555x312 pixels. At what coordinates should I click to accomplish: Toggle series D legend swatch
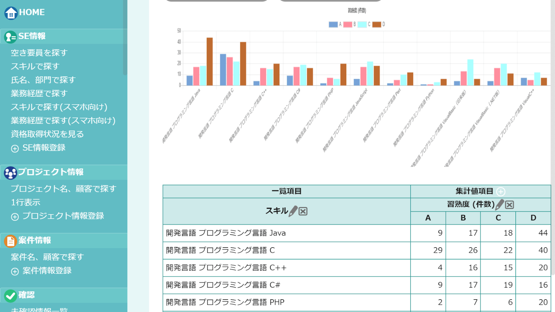(376, 25)
